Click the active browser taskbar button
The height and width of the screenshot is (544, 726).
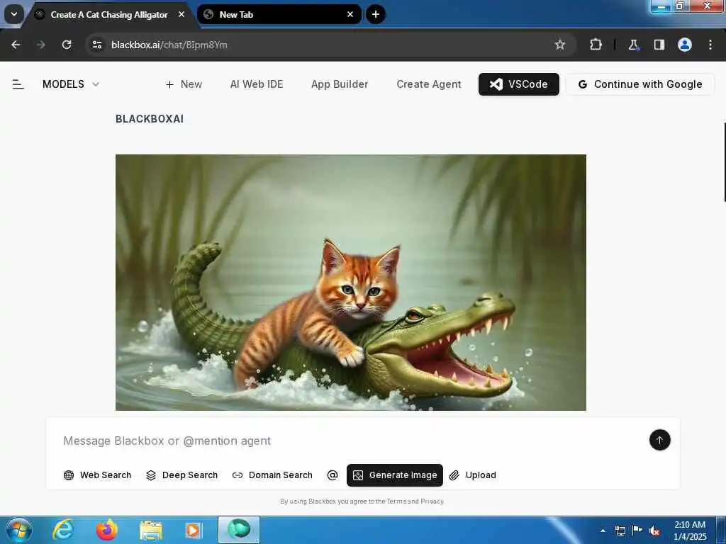(239, 530)
